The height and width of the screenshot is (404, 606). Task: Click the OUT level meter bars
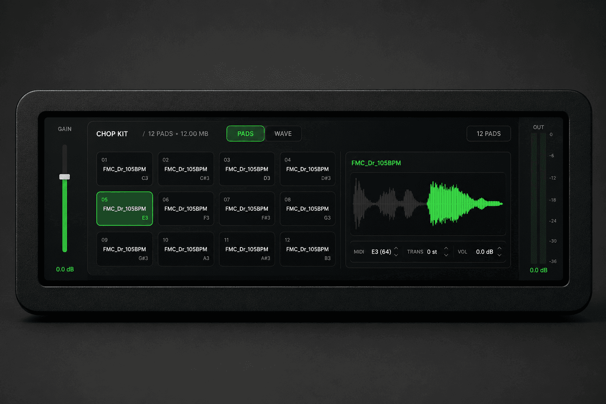[539, 198]
